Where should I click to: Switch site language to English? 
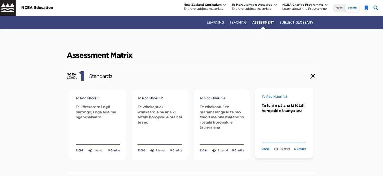coord(352,8)
